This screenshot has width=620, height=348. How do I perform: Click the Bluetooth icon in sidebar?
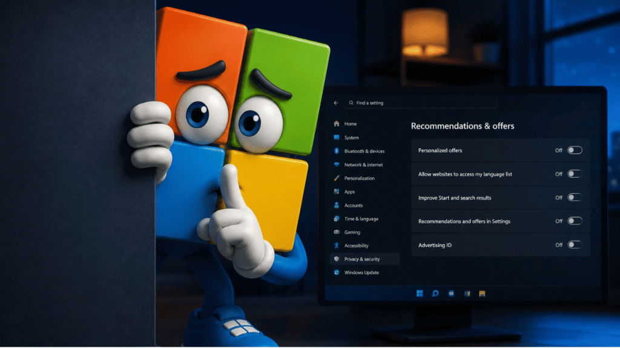click(337, 151)
